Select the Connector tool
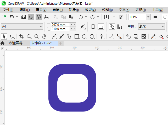Screen dimensions: 168x125 119,36
